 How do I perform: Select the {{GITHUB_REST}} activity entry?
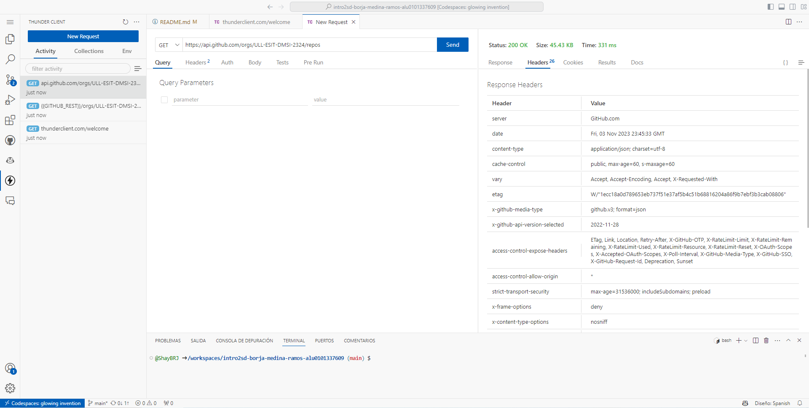click(x=83, y=110)
